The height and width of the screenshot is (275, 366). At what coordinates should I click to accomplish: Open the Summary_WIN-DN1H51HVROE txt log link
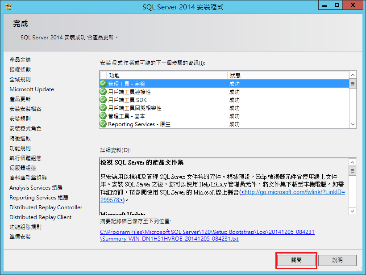click(x=169, y=239)
